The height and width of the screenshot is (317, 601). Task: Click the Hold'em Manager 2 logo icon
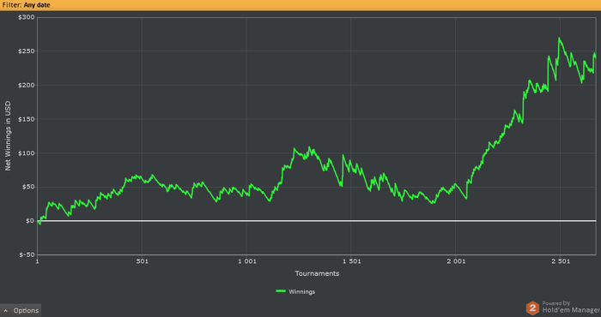532,308
